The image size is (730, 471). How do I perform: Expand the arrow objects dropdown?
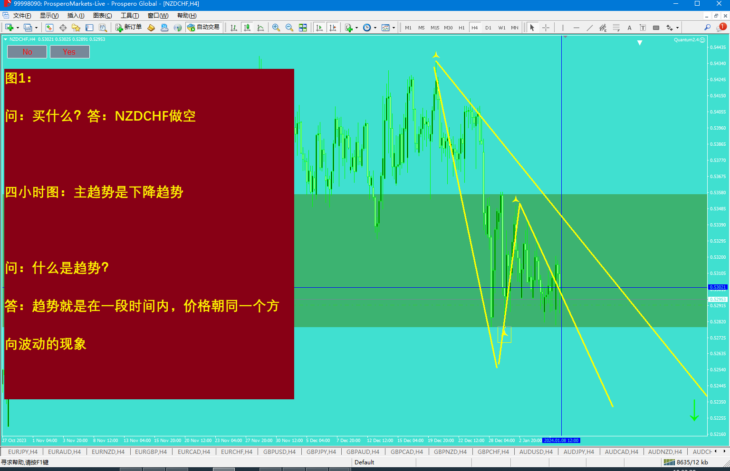tap(677, 28)
